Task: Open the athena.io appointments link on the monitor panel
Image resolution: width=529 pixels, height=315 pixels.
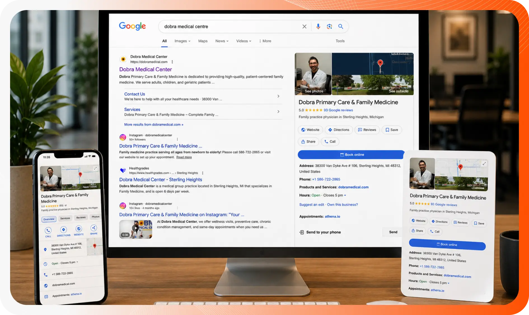Action: pos(333,216)
